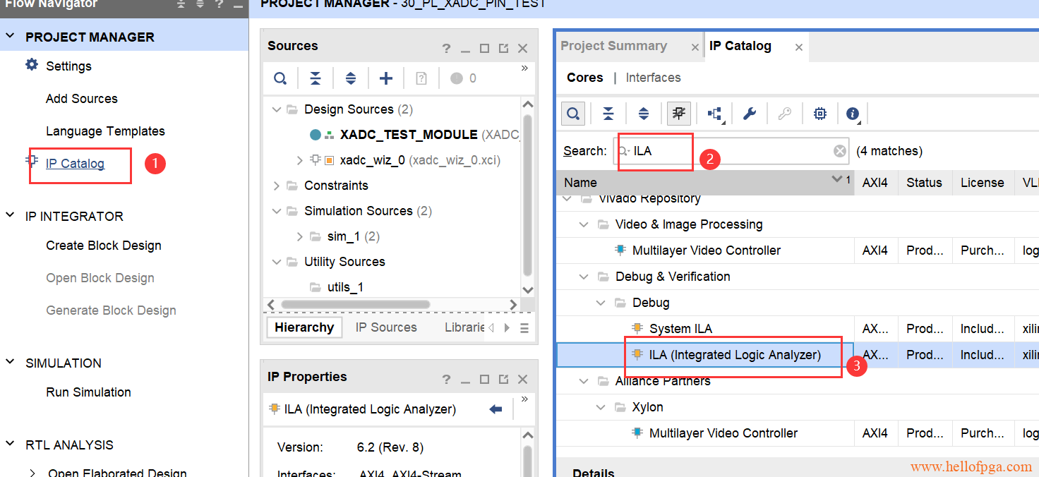Open the IP Catalog link
This screenshot has width=1039, height=477.
75,164
